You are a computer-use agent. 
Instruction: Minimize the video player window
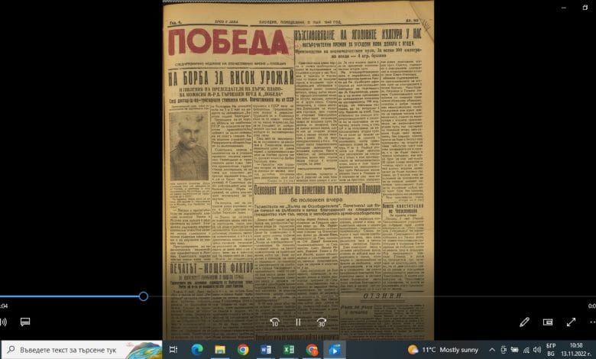pos(564,8)
